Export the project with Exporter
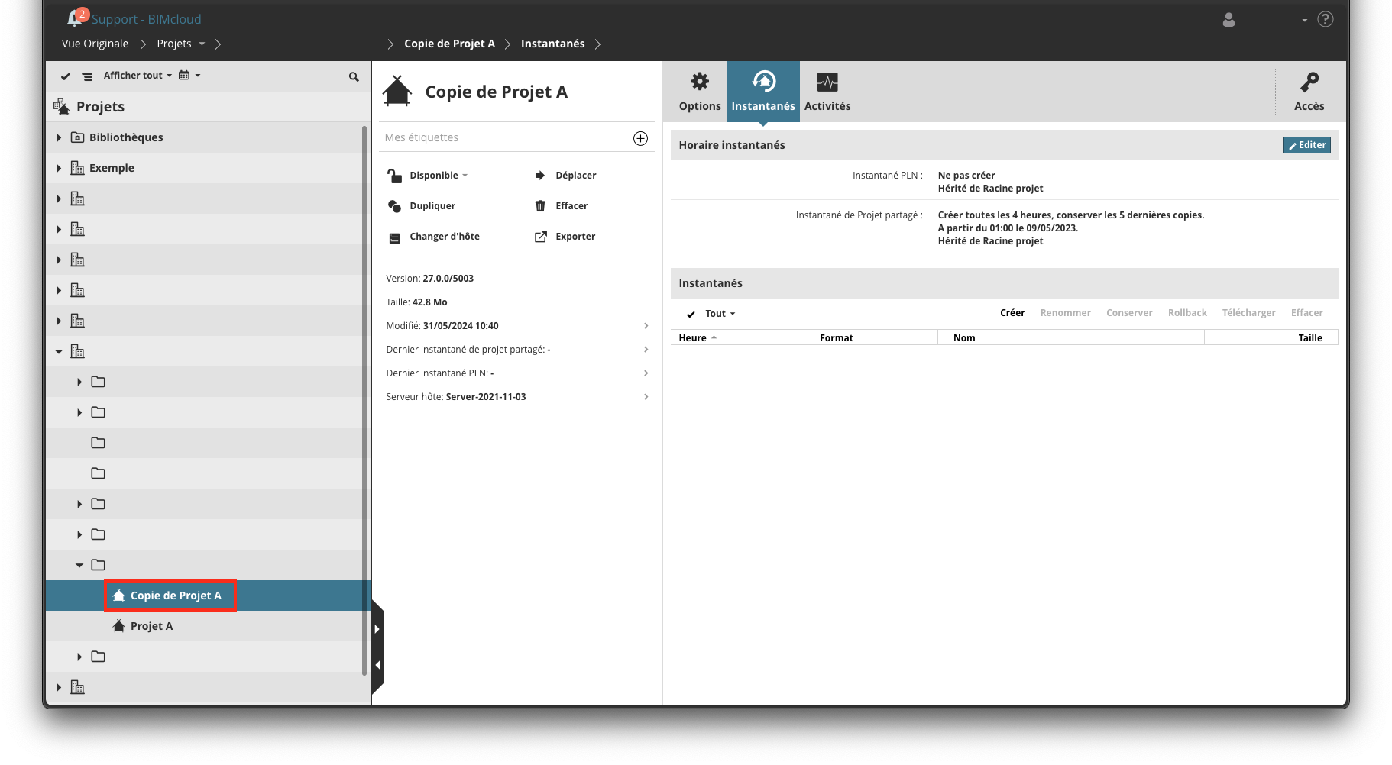Viewport: 1392px width, 765px height. pyautogui.click(x=575, y=237)
